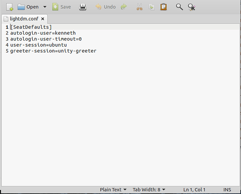Screen dimensions: 241x194
Task: Open the search magnifier tool
Action: pos(179,7)
